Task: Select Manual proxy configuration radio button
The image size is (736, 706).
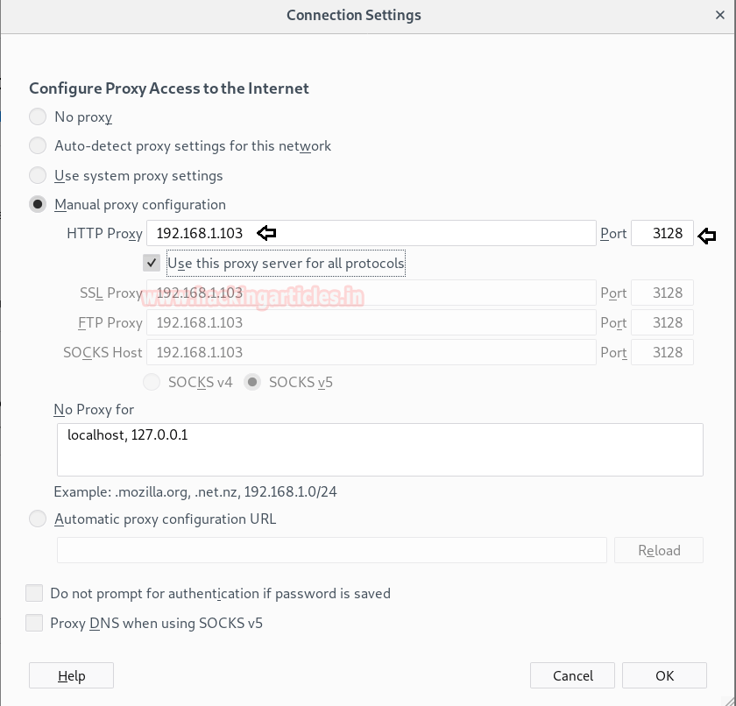Action: 38,204
